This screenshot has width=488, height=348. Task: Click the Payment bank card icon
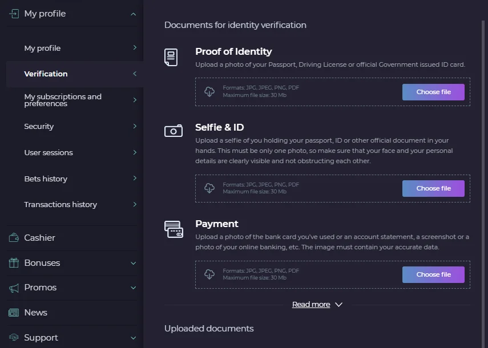pyautogui.click(x=174, y=229)
